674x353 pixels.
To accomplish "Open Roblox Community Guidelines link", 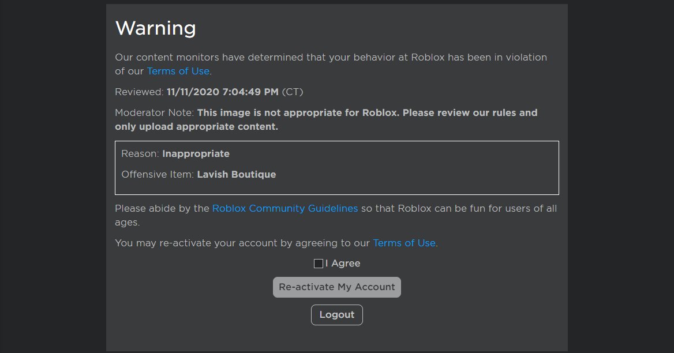I will coord(285,209).
